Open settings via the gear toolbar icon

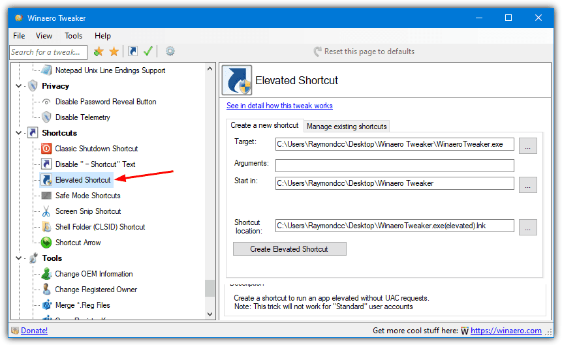(x=170, y=52)
